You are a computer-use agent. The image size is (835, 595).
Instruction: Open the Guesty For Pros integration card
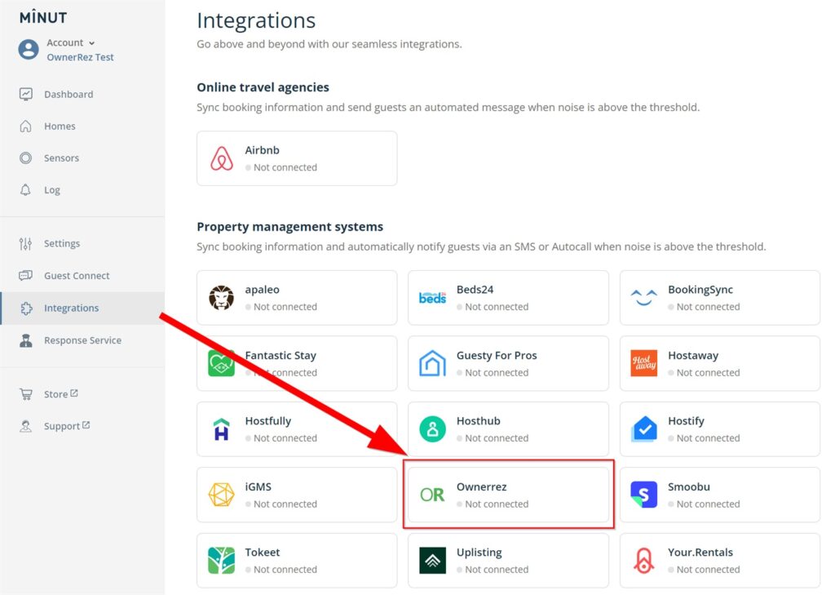click(x=508, y=363)
